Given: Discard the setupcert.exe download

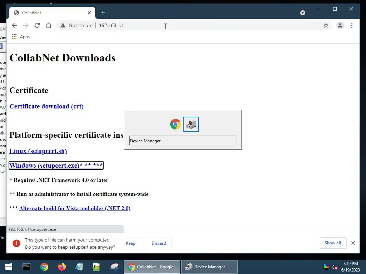Looking at the screenshot, I should tap(159, 243).
